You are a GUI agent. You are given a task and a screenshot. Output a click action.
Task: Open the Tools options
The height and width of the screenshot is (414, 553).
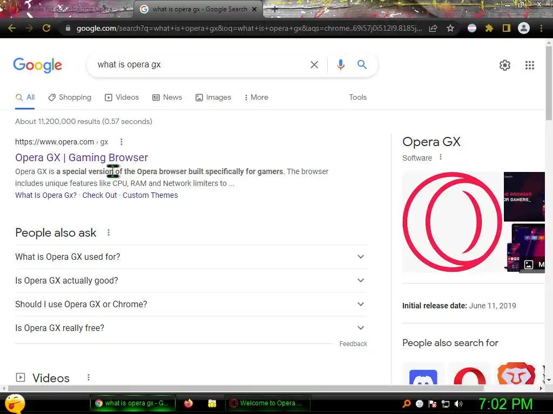[358, 98]
